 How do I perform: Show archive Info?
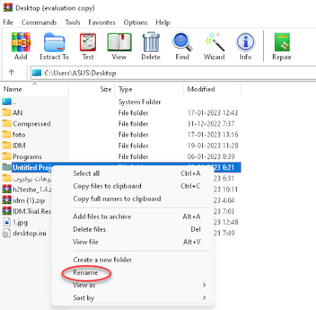[245, 42]
